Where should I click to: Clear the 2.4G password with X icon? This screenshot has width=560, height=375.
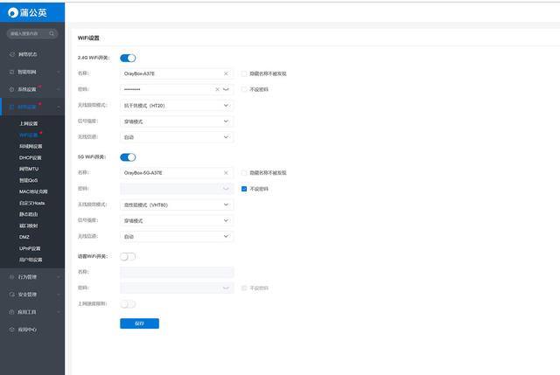point(217,89)
